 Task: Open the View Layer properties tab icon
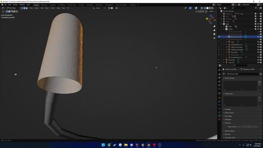(219, 81)
